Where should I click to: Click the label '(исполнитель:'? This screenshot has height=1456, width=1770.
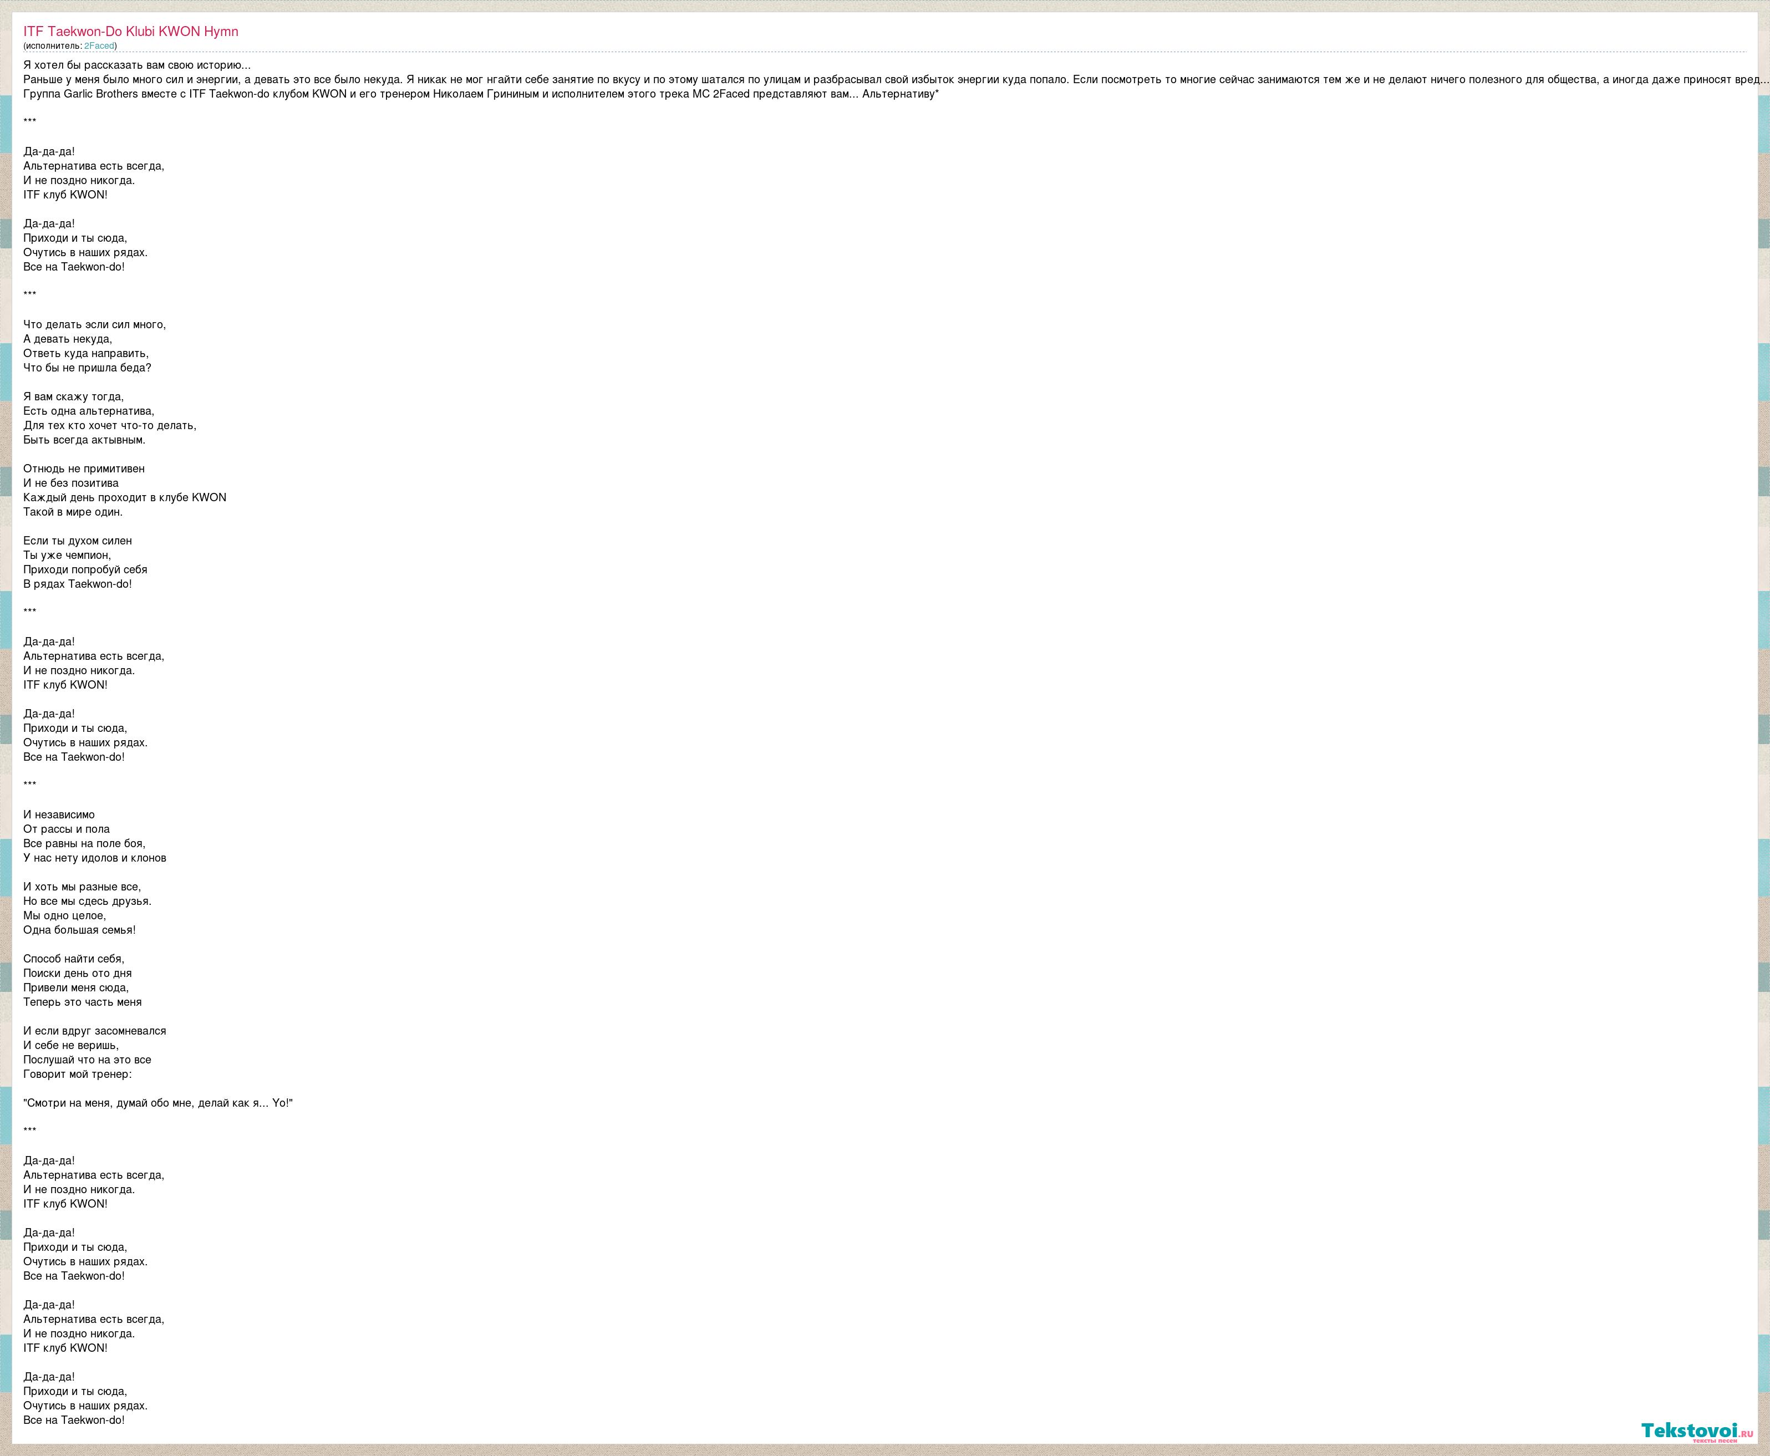pyautogui.click(x=53, y=46)
